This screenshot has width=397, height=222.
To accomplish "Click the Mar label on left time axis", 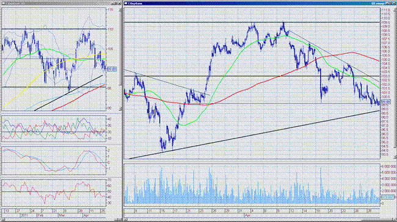I will [62, 215].
